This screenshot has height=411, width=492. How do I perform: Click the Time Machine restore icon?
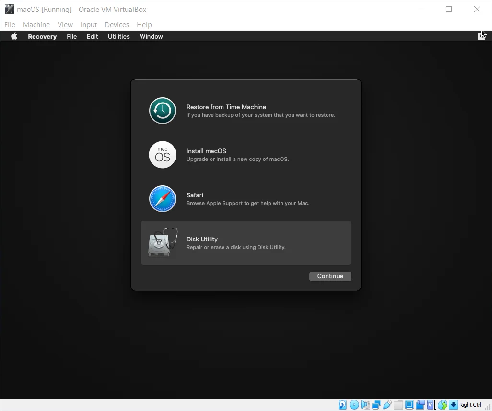tap(162, 111)
